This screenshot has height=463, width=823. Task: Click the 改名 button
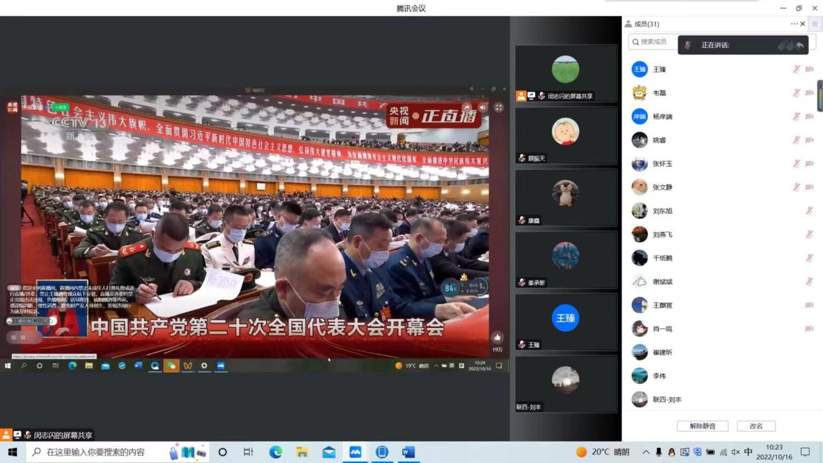pyautogui.click(x=756, y=426)
